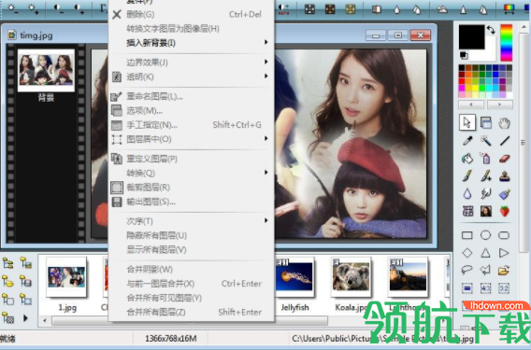
Task: Choose 选项(M)... menu entry
Action: (191, 110)
